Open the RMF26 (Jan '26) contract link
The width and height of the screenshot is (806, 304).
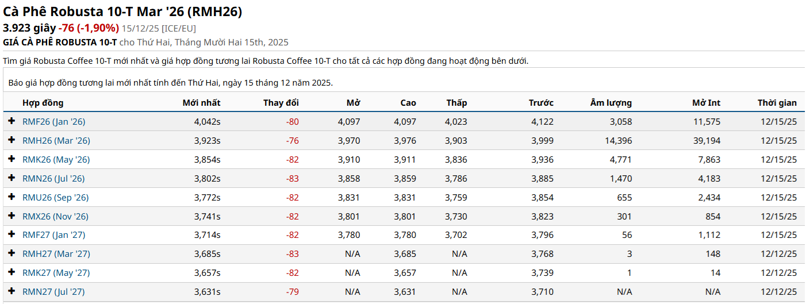click(53, 122)
